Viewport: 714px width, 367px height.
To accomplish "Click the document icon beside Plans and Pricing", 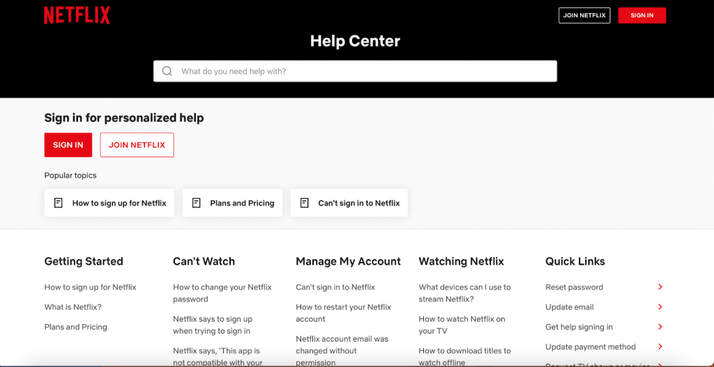I will 196,203.
